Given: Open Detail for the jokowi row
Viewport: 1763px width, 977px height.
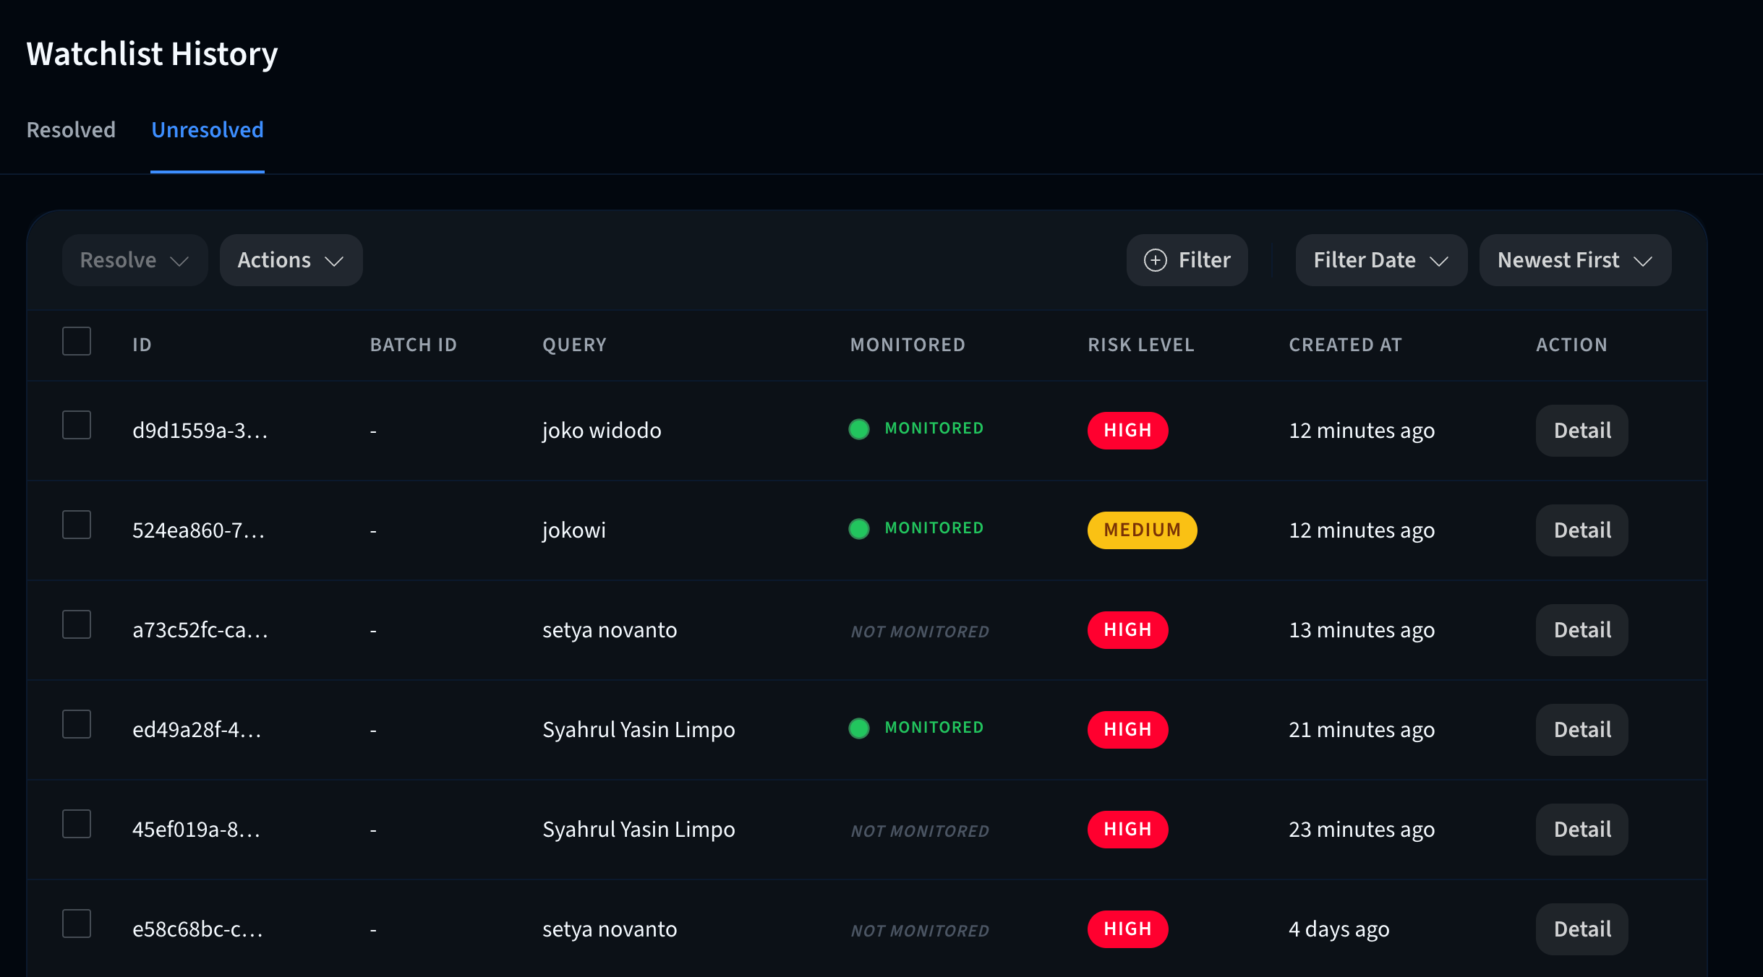Looking at the screenshot, I should tap(1582, 530).
